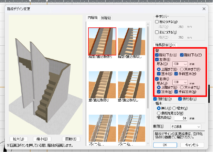This screenshot has height=152, width=213.
Task: Enable the 右につける(Y) handrail checkbox
Action: tap(157, 32)
